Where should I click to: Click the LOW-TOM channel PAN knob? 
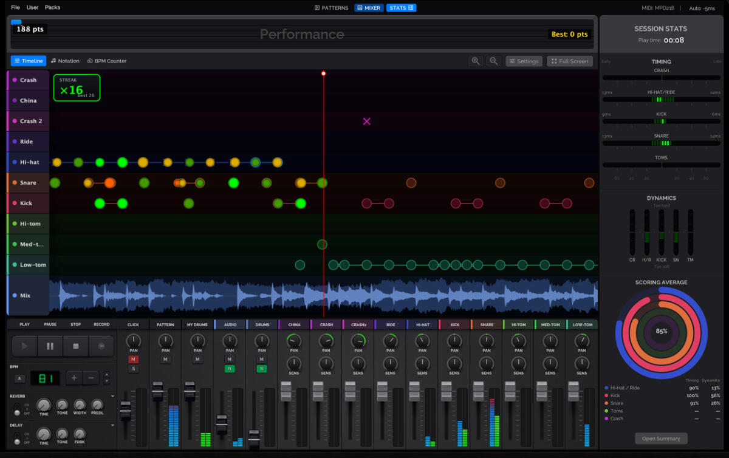pyautogui.click(x=582, y=341)
